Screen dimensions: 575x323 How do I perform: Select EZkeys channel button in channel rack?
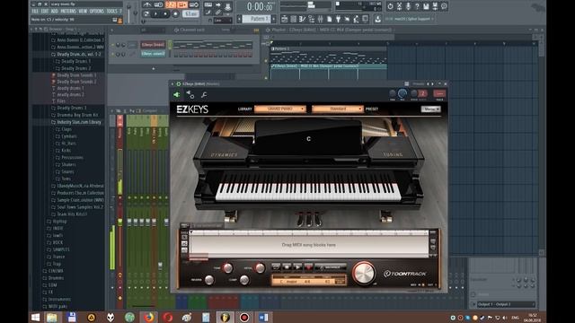[153, 45]
